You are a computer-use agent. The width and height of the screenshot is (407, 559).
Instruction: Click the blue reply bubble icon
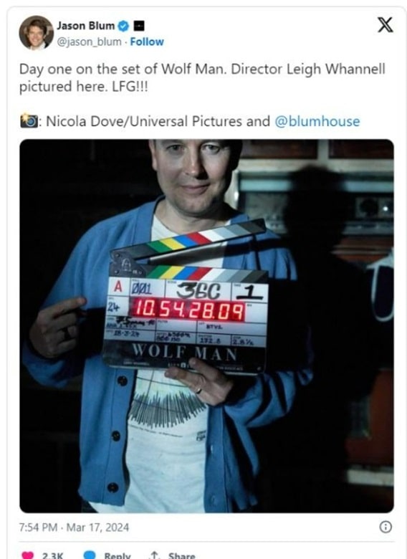90,555
